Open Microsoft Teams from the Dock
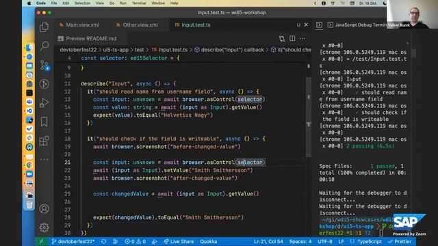This screenshot has height=246, width=438. [x=29, y=102]
